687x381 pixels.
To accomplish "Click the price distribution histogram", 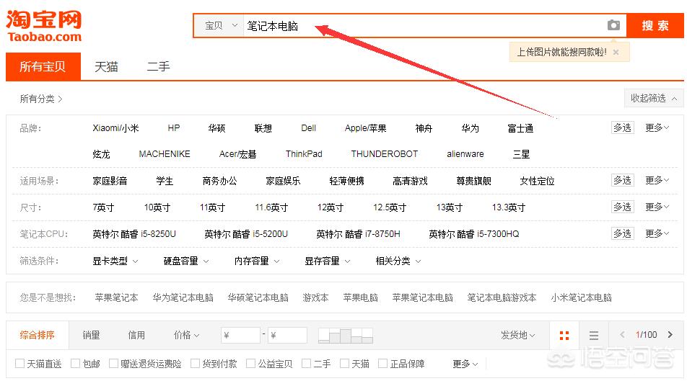I will pyautogui.click(x=345, y=336).
